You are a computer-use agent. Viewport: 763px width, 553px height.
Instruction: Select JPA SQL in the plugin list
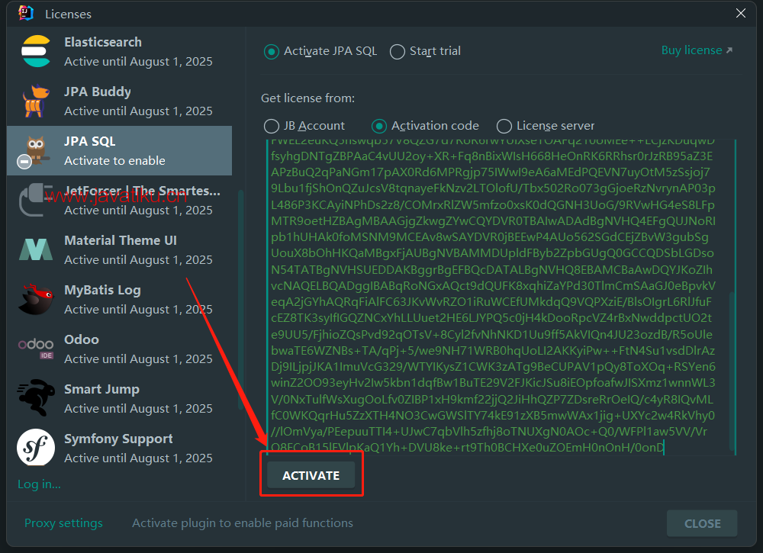pyautogui.click(x=119, y=151)
